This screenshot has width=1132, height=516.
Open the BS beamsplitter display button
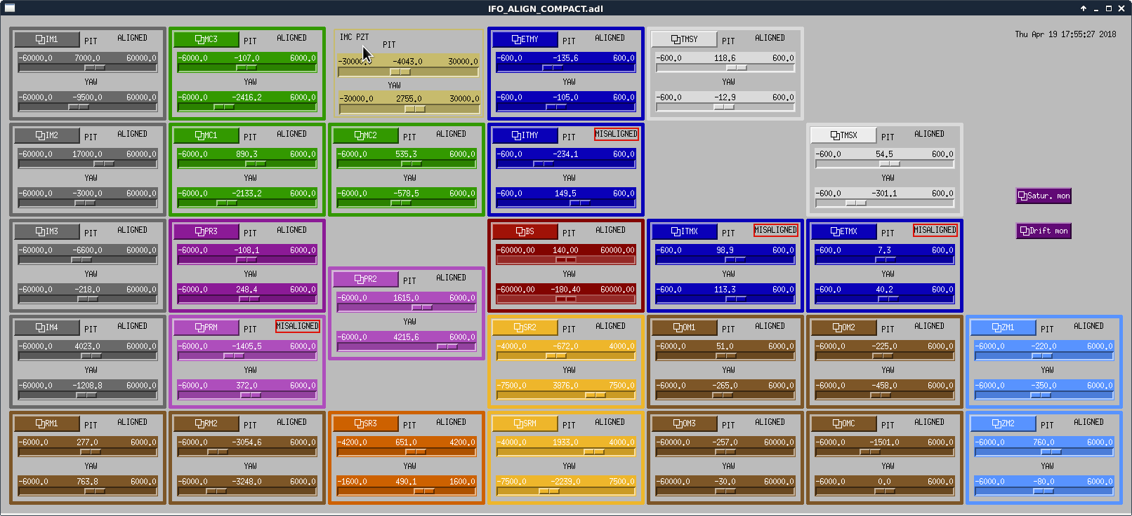tap(525, 231)
